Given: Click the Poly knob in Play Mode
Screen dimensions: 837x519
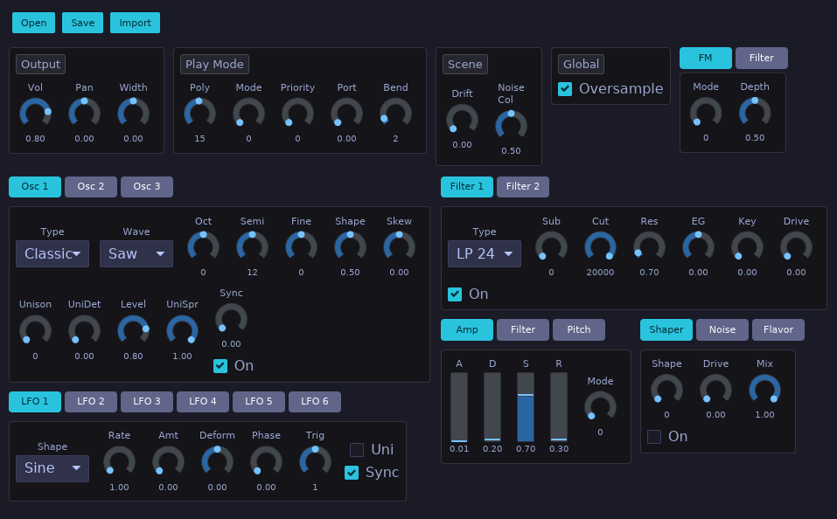Looking at the screenshot, I should (199, 113).
